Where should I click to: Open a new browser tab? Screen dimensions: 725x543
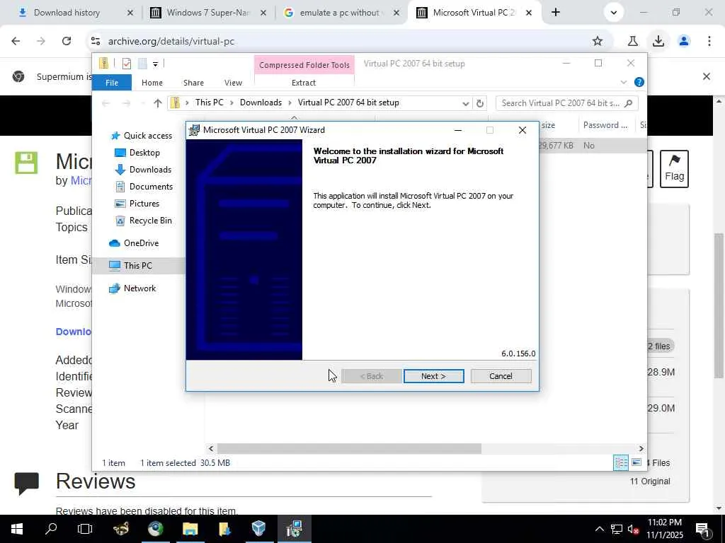556,13
